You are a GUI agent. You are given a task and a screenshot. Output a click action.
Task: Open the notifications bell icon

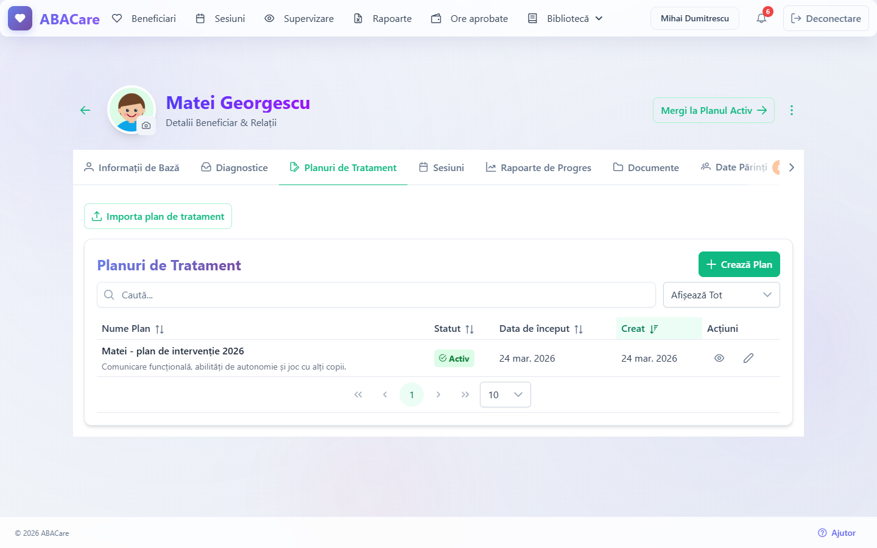point(761,18)
